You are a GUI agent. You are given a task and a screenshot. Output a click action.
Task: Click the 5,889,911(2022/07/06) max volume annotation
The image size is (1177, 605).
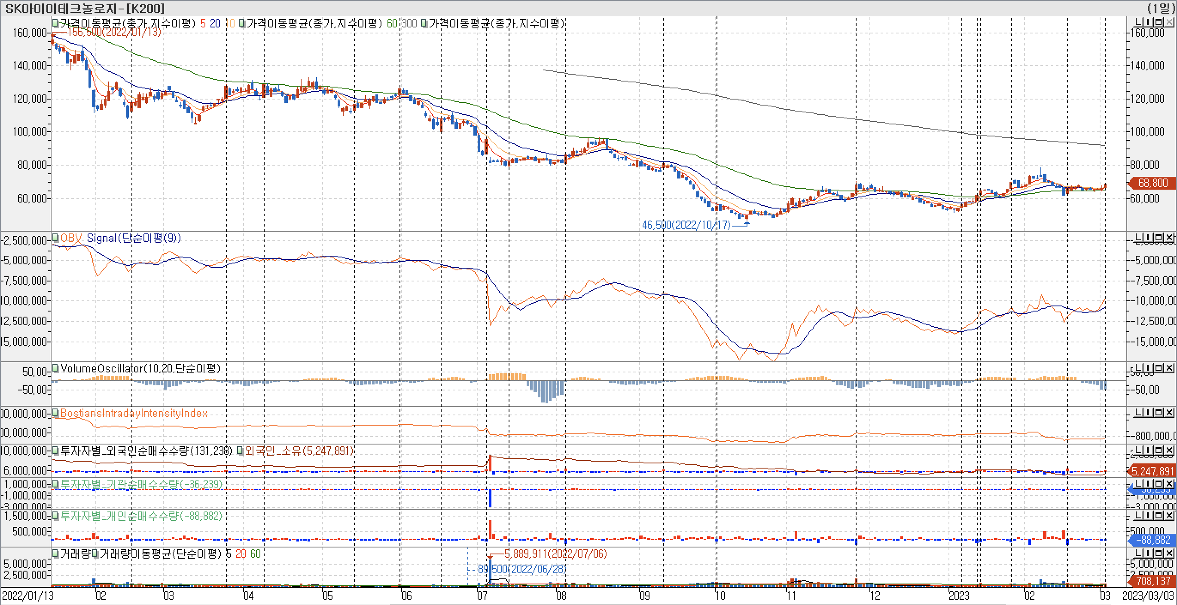[555, 554]
